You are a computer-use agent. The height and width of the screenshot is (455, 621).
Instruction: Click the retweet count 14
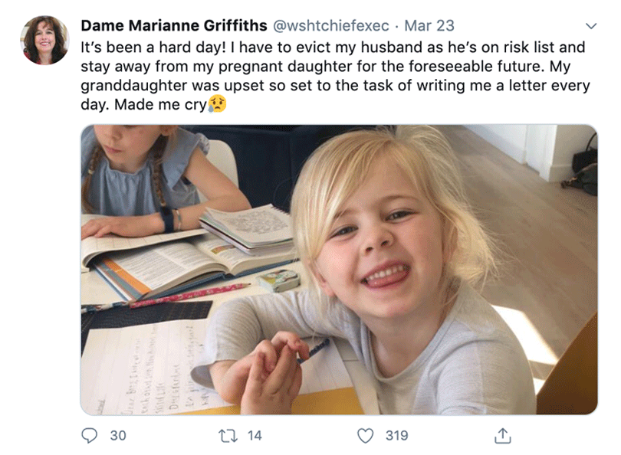coord(255,435)
